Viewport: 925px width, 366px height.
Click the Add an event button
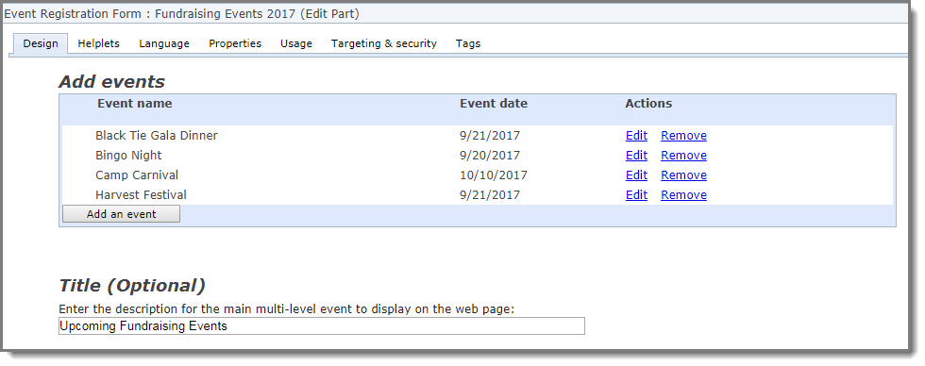(121, 214)
